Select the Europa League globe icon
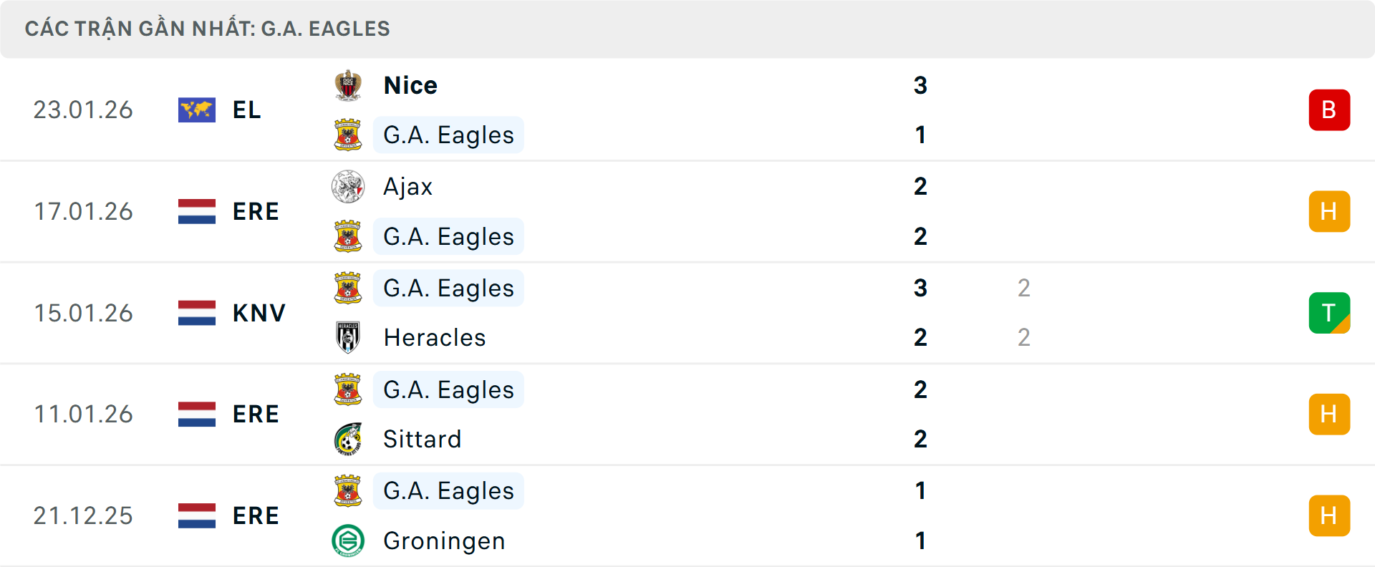Viewport: 1375px width, 567px height. 196,110
